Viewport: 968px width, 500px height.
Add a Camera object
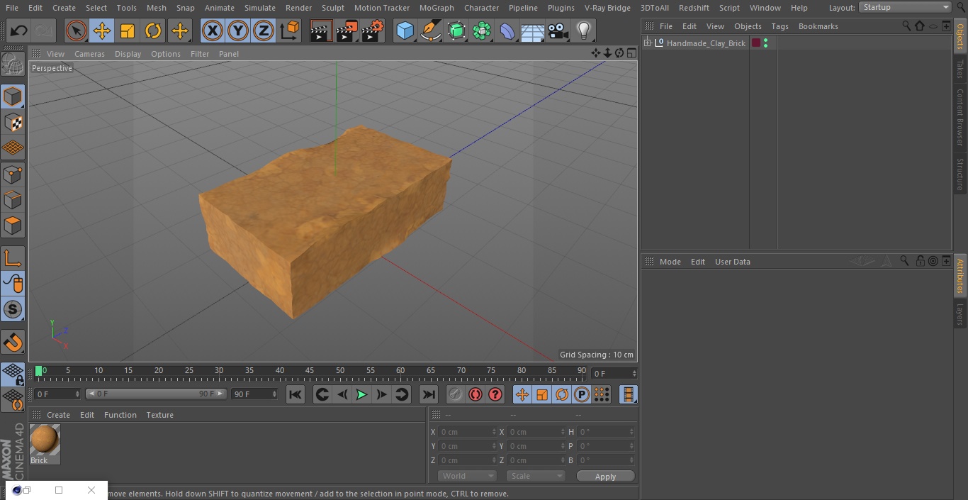pyautogui.click(x=558, y=31)
